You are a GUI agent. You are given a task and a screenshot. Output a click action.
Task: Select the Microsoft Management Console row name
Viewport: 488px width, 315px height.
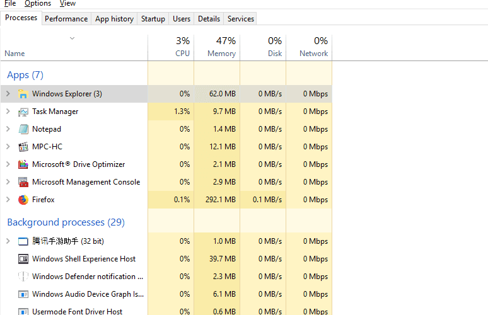point(86,182)
